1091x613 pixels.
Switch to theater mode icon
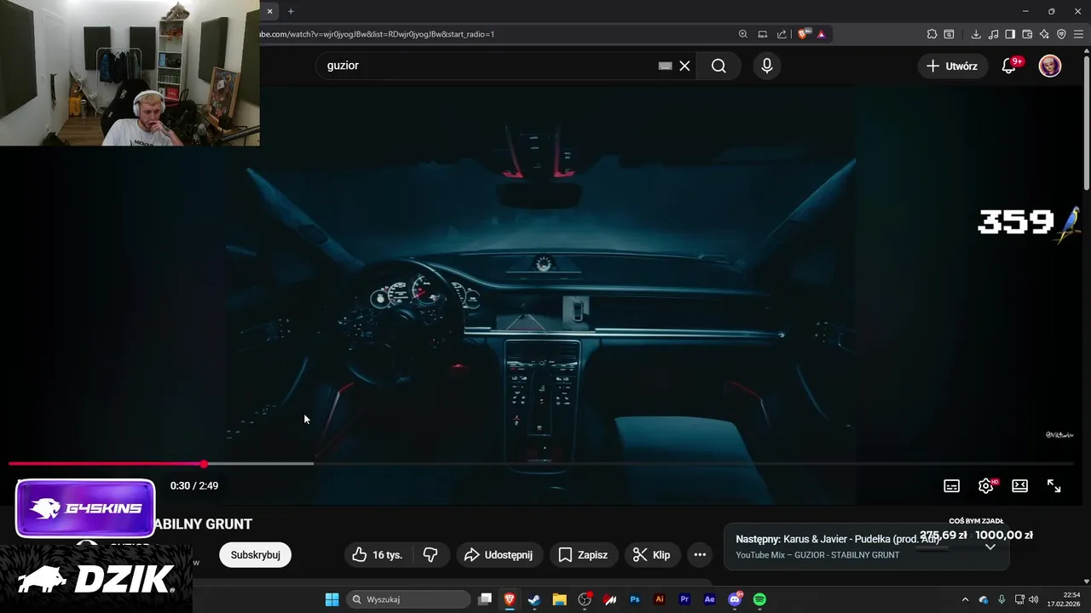(x=1019, y=485)
